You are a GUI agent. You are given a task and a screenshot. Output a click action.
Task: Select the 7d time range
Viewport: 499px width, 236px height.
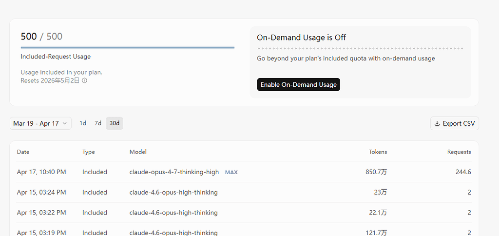point(98,123)
